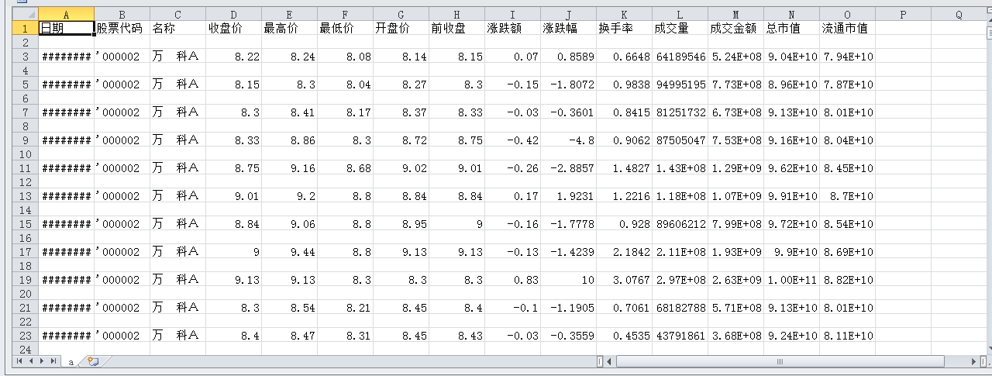Select the 最低价 header cell
This screenshot has width=992, height=376.
coord(345,28)
